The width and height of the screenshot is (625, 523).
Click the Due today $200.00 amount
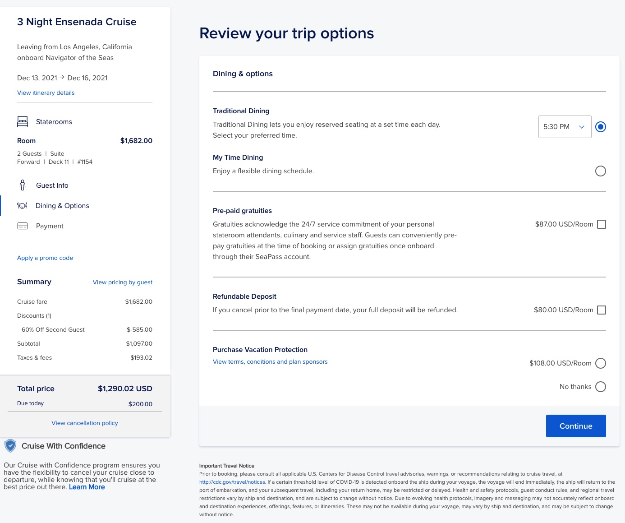140,404
